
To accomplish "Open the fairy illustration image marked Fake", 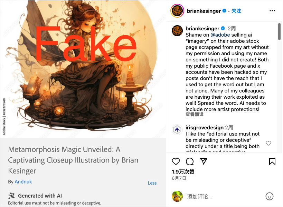I will click(83, 69).
